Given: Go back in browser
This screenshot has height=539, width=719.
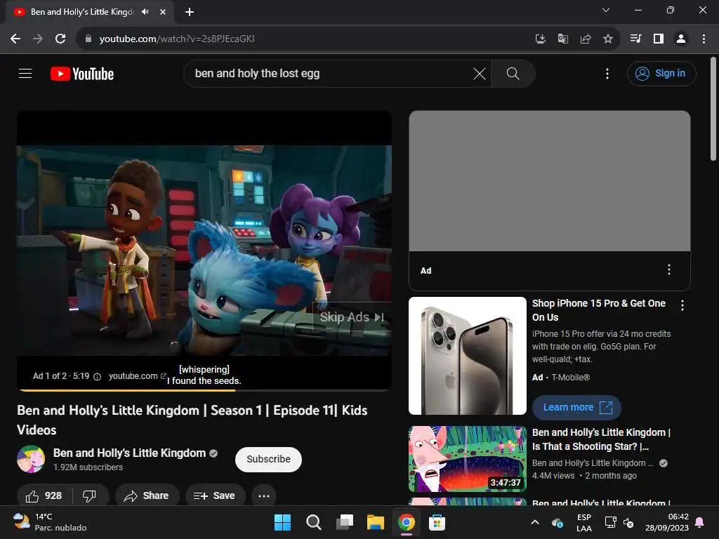Looking at the screenshot, I should coord(15,39).
